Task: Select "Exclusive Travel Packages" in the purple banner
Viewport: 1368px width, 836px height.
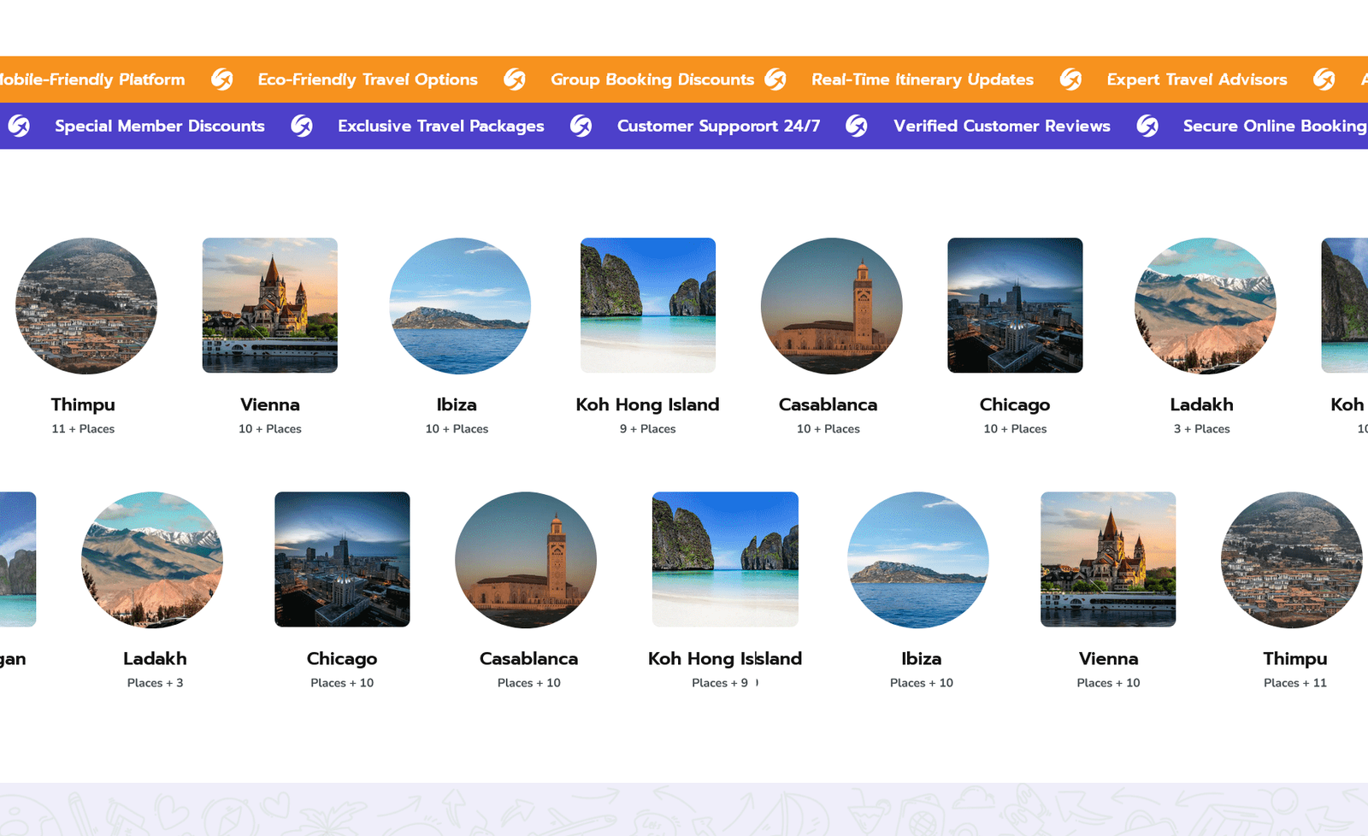Action: 441,126
